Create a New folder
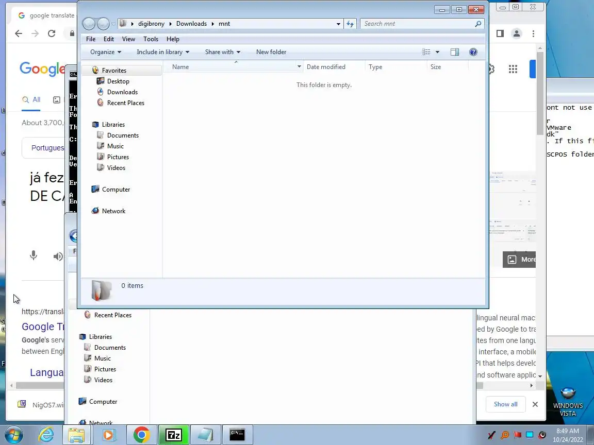Image resolution: width=594 pixels, height=445 pixels. 271,52
